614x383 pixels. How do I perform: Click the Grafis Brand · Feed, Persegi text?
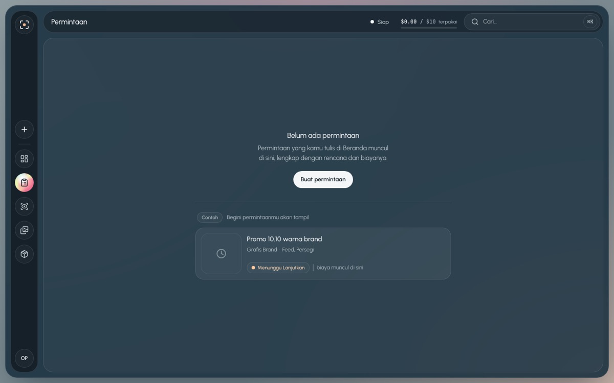(280, 250)
